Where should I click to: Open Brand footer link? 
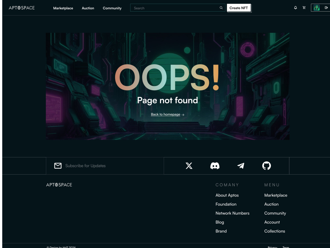(x=221, y=231)
